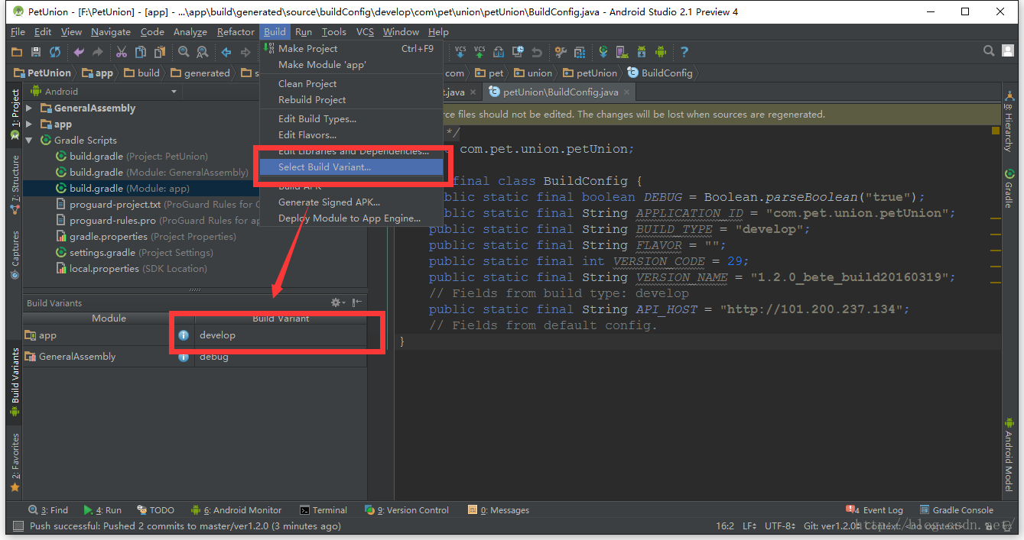
Task: Collapse the Gradle Scripts node
Action: click(30, 141)
